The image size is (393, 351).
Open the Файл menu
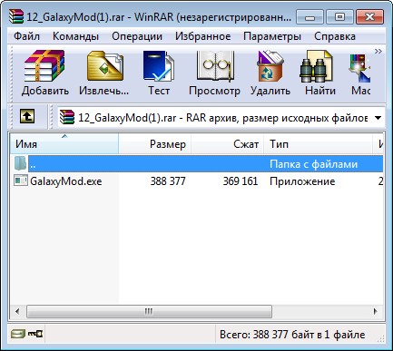(x=26, y=36)
